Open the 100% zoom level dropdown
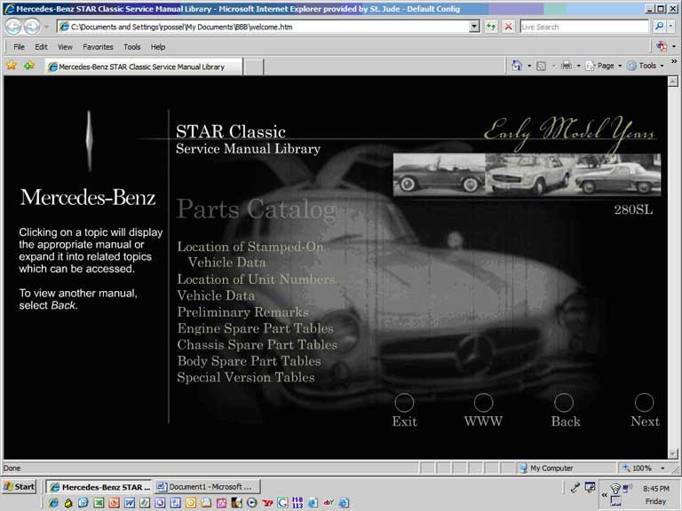 (662, 468)
